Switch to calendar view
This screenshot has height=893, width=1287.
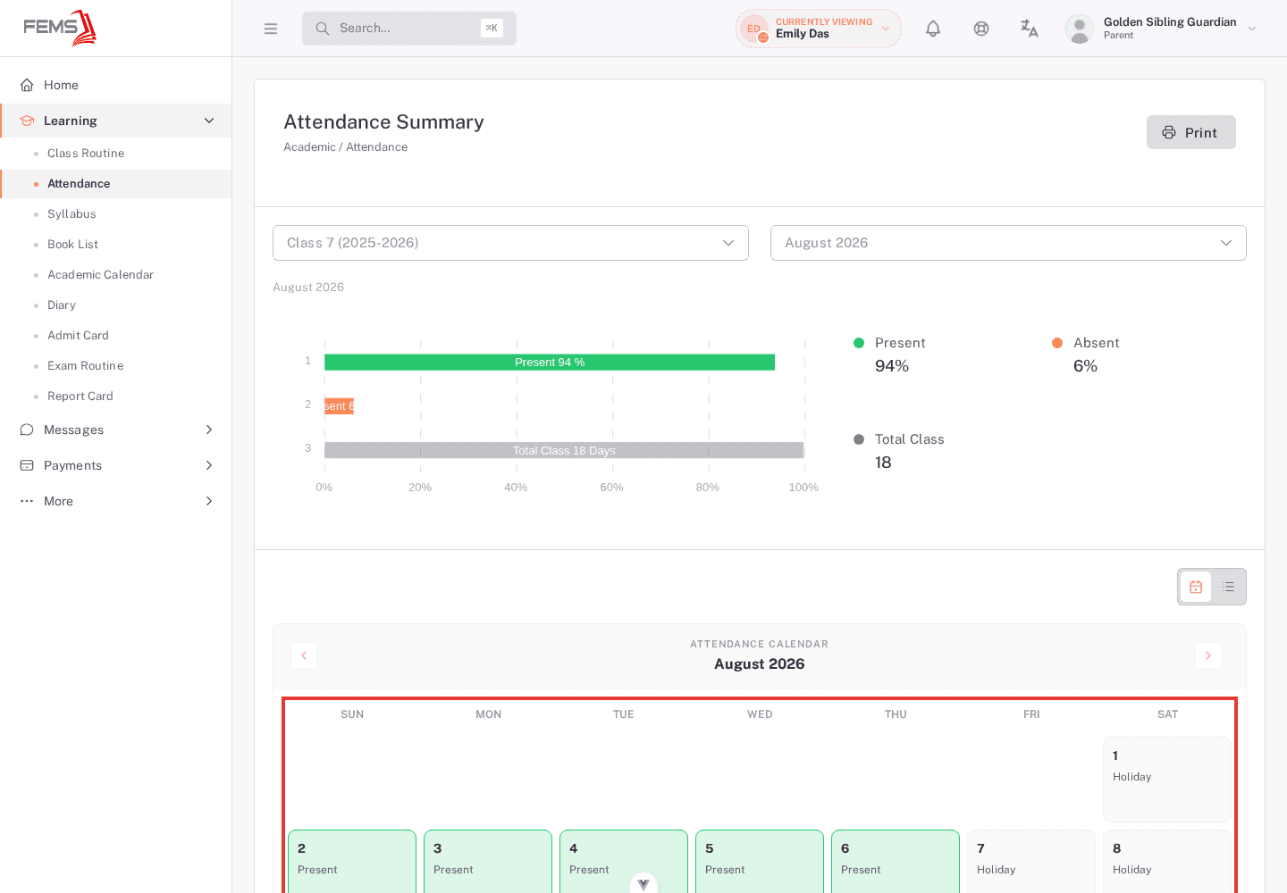coord(1196,587)
